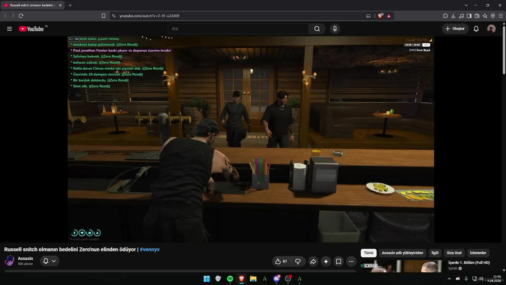Viewport: 506px width, 285px height.
Task: Open the YouTube guide hamburger menu
Action: [9, 29]
